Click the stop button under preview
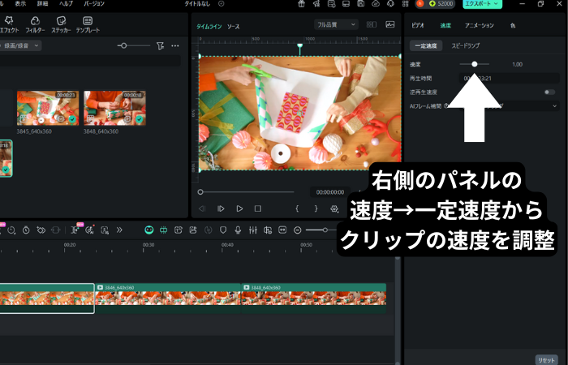This screenshot has height=365, width=568. point(258,208)
